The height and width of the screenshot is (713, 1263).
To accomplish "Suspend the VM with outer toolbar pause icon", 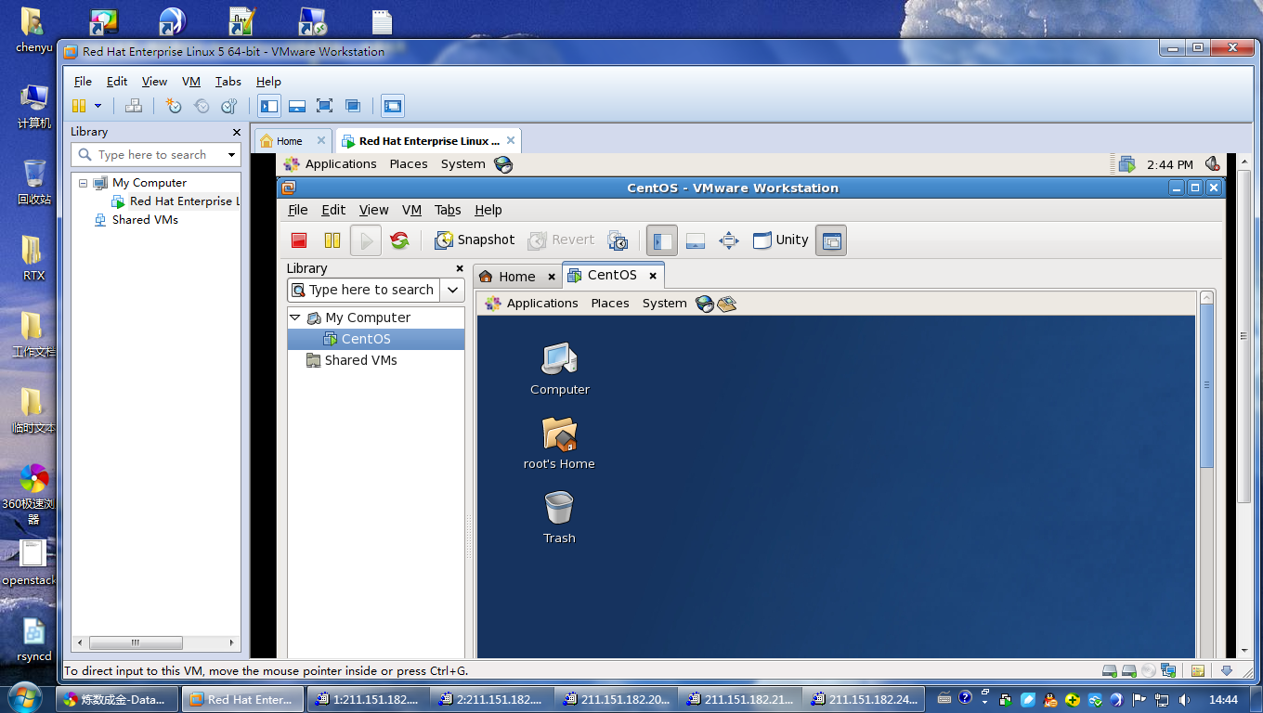I will click(79, 106).
